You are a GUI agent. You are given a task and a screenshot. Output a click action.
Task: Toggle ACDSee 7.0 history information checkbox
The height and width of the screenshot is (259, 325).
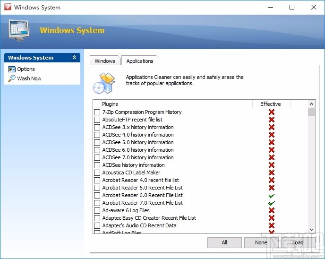97,157
